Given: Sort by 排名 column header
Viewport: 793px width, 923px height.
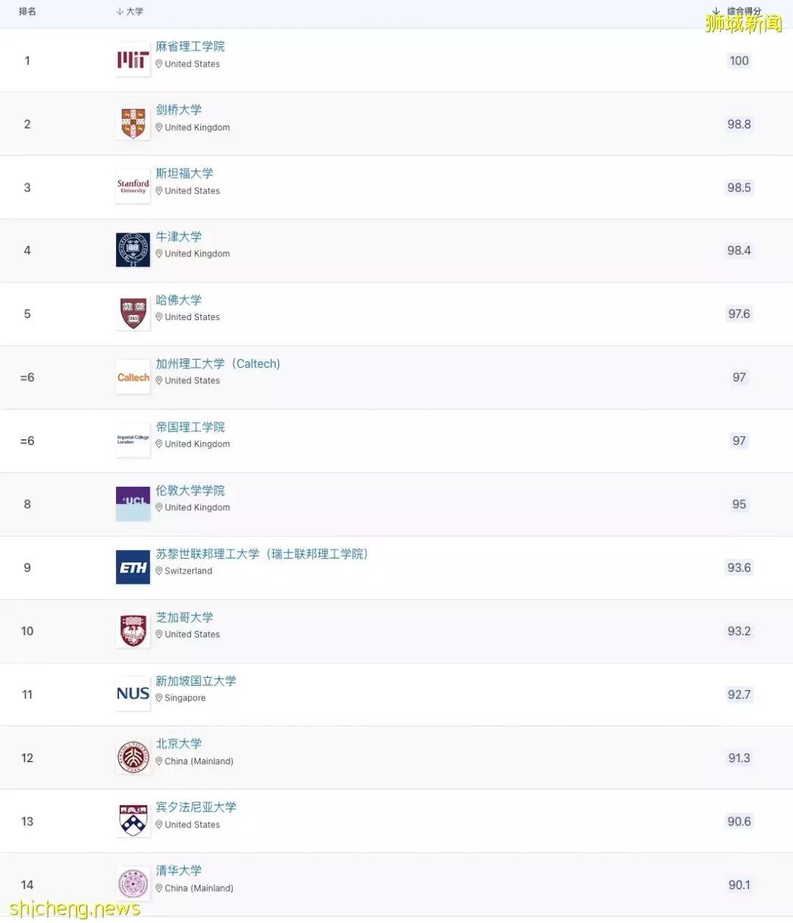Looking at the screenshot, I should coord(27,12).
